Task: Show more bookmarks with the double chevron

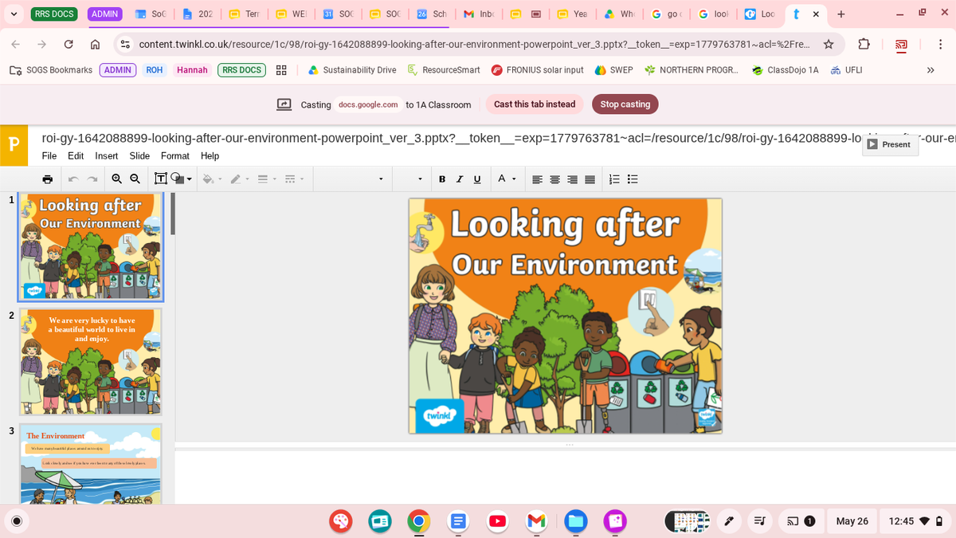Action: [930, 70]
